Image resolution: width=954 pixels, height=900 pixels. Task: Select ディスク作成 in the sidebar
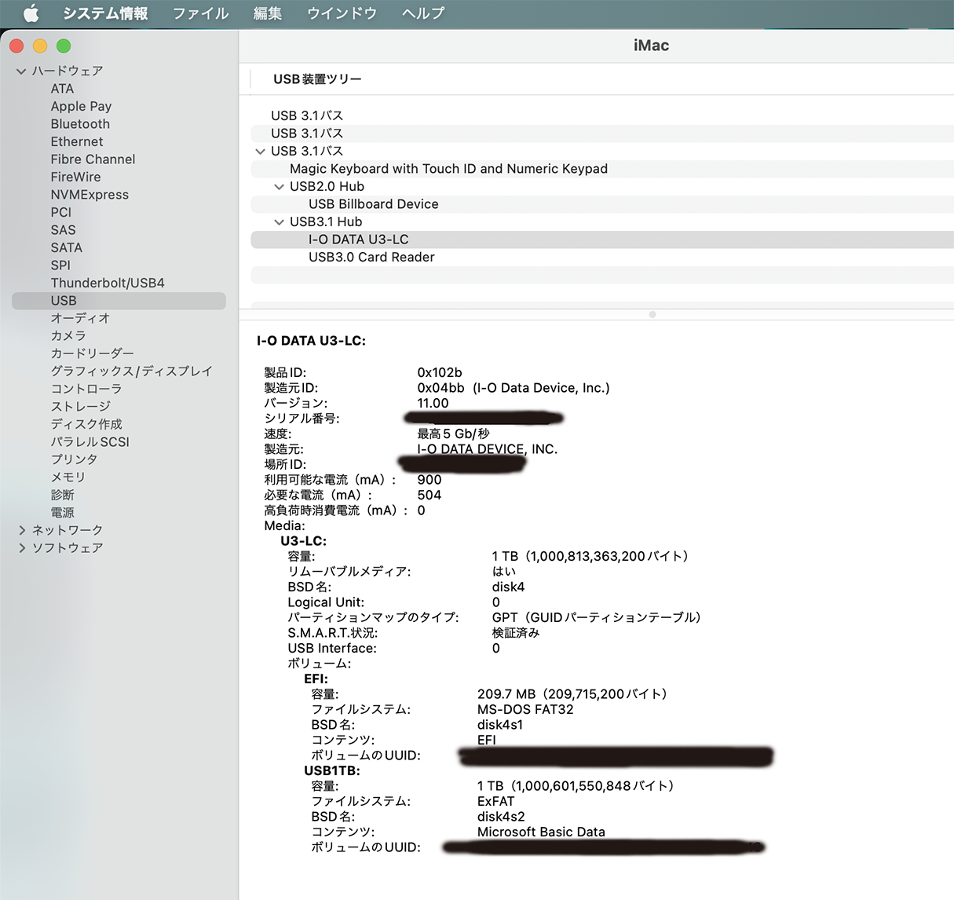pyautogui.click(x=86, y=424)
